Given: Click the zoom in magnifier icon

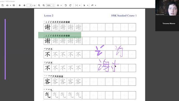Looking at the screenshot, I should [x=44, y=5].
